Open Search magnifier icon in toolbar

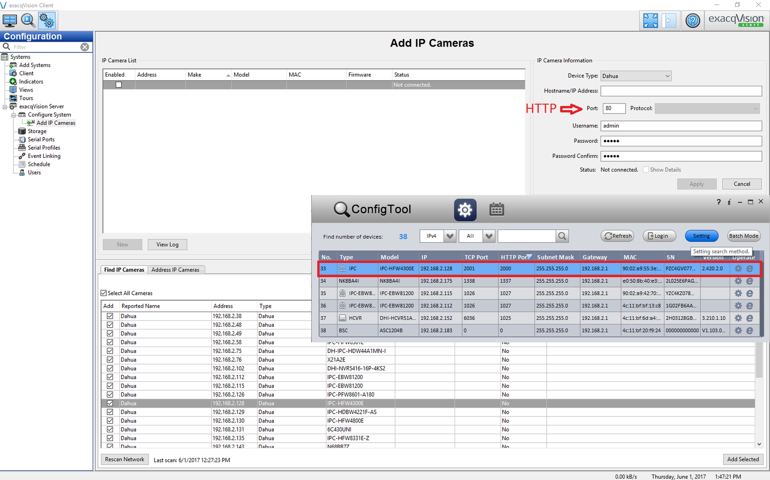(x=28, y=20)
